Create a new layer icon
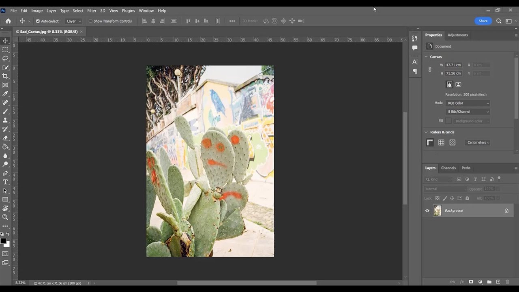This screenshot has width=519, height=292. (x=498, y=282)
